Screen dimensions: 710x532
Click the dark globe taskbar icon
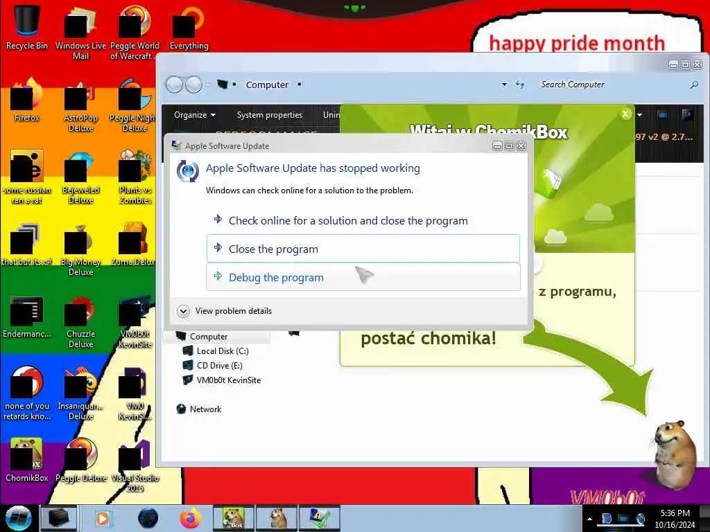(148, 518)
